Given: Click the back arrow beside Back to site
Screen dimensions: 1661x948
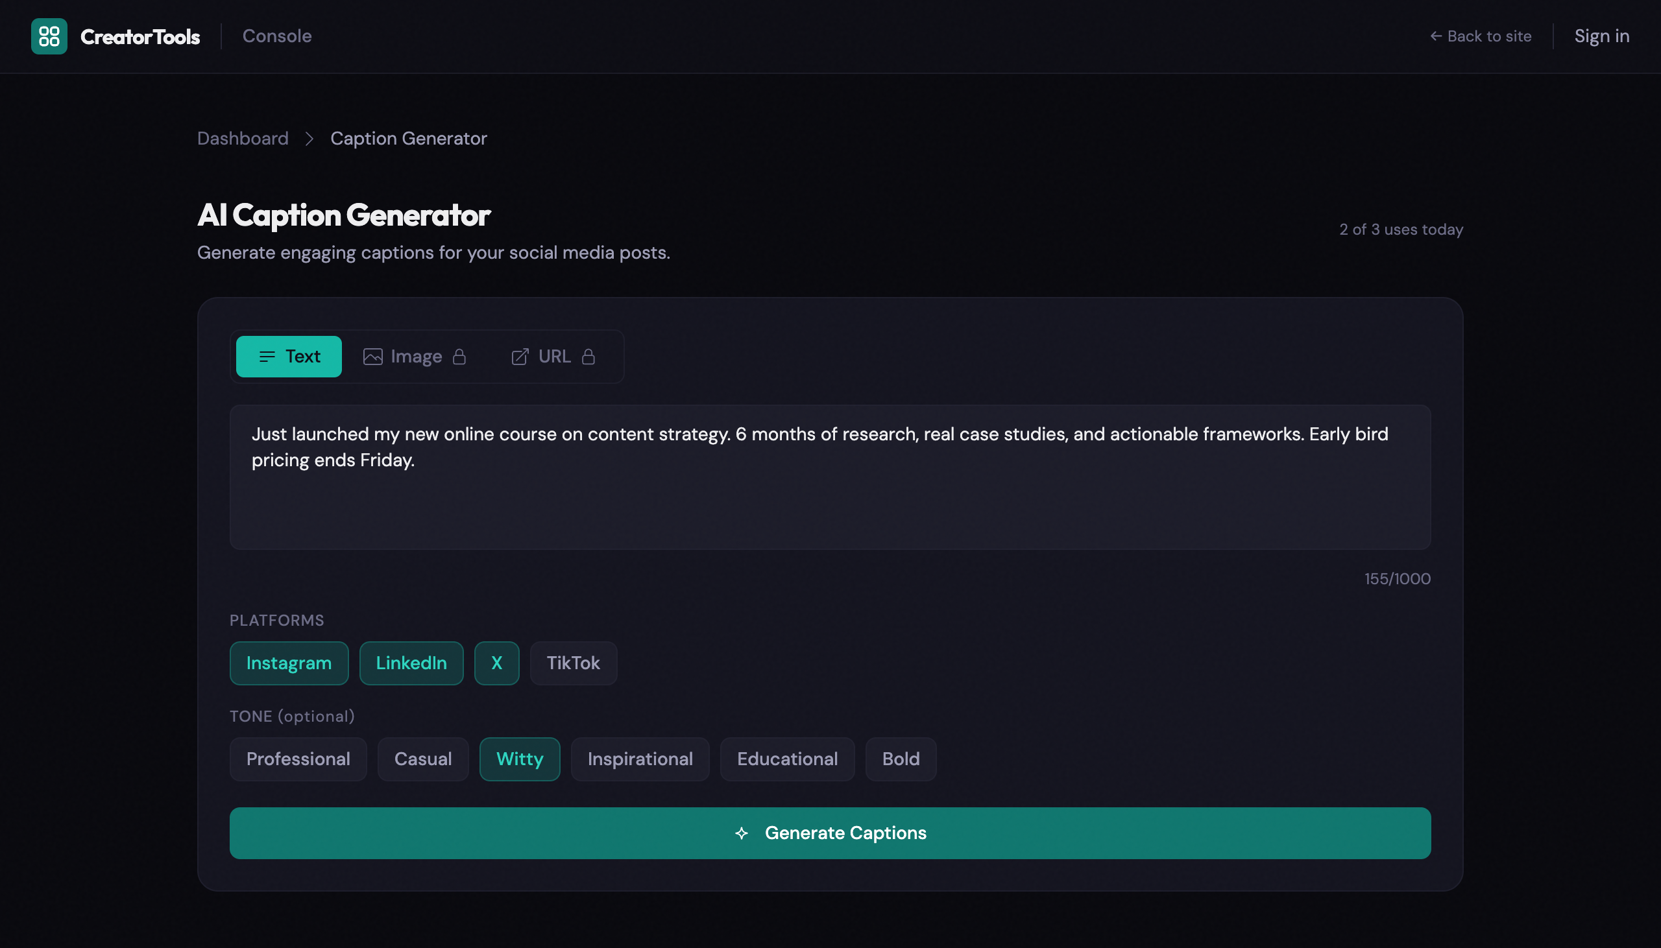Looking at the screenshot, I should point(1436,36).
